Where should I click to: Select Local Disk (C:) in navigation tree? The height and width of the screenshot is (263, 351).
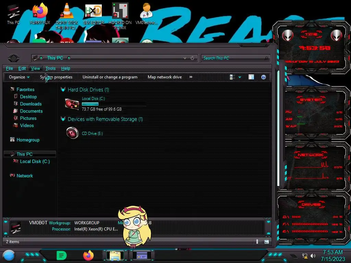pyautogui.click(x=35, y=161)
